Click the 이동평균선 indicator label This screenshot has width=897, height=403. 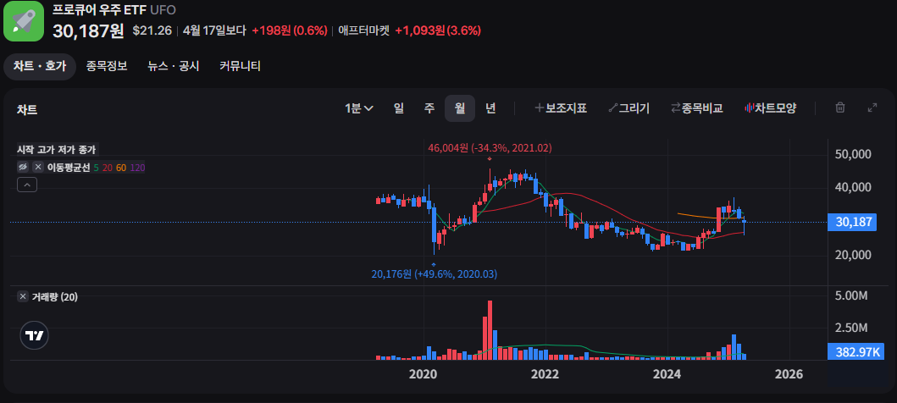69,168
